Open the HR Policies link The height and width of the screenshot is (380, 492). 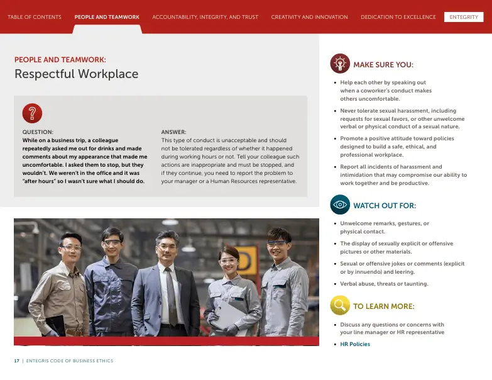coord(355,344)
